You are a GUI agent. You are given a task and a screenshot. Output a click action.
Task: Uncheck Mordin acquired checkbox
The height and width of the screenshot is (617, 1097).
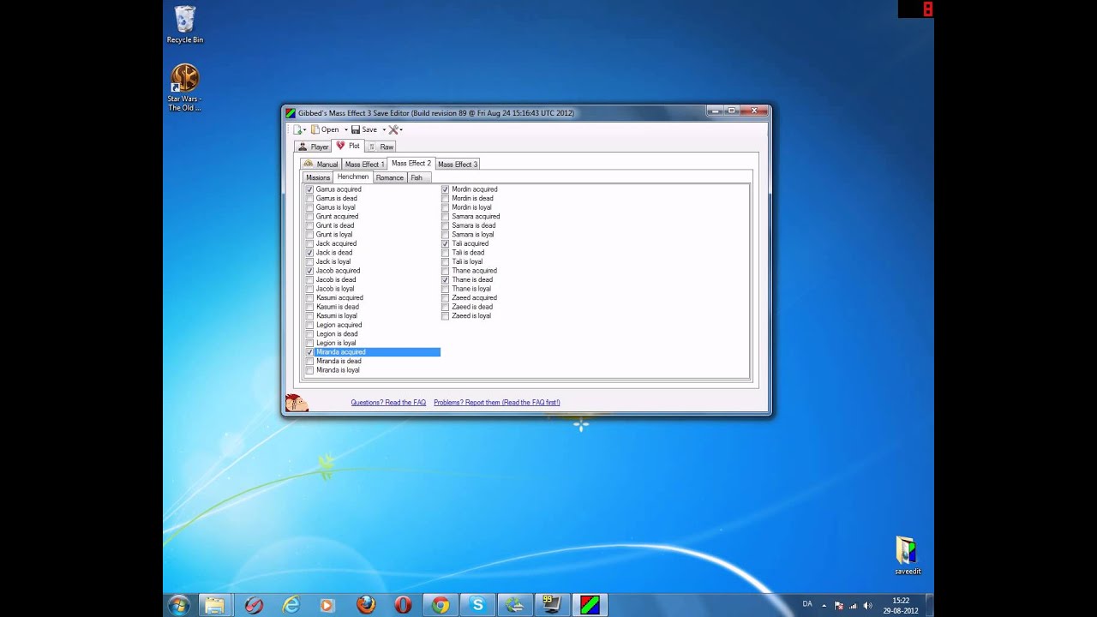click(x=446, y=189)
